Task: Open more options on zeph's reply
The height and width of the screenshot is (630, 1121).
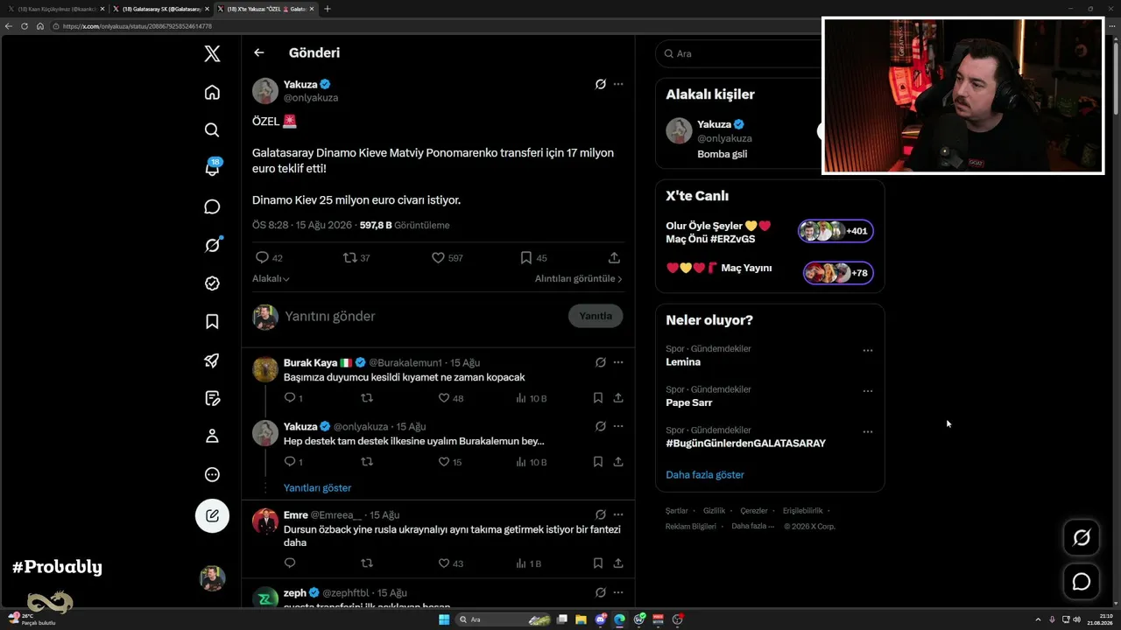Action: 618,592
